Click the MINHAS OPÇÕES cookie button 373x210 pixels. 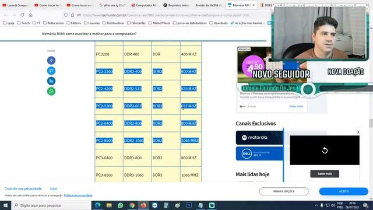coord(284,191)
